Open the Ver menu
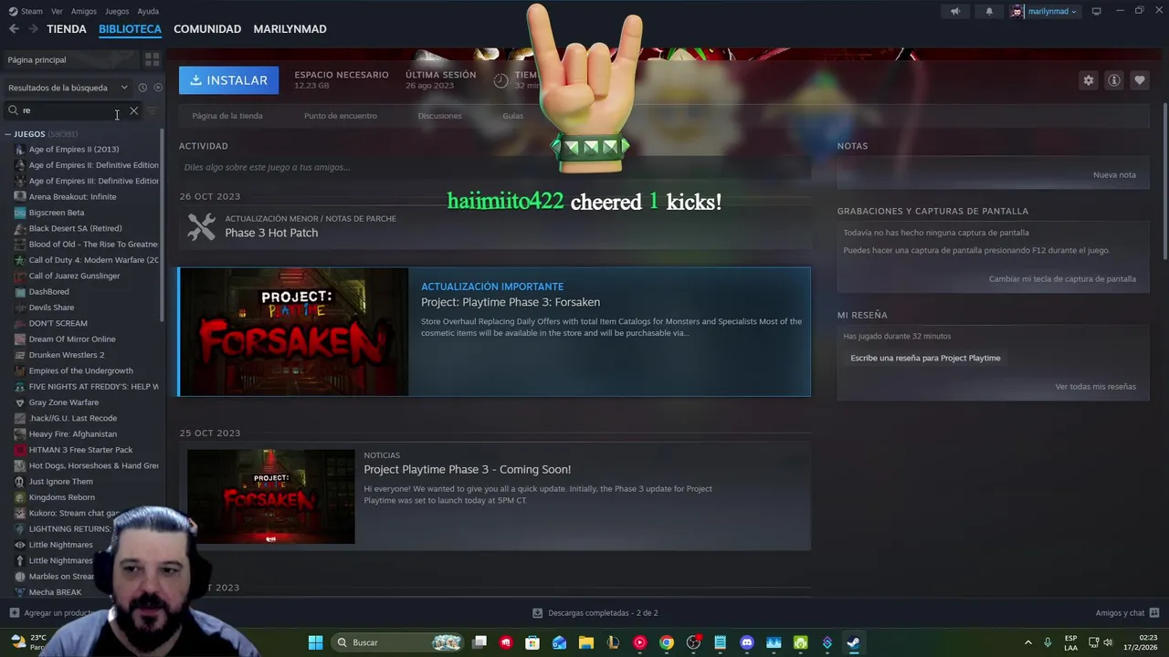Viewport: 1169px width, 657px height. coord(57,11)
